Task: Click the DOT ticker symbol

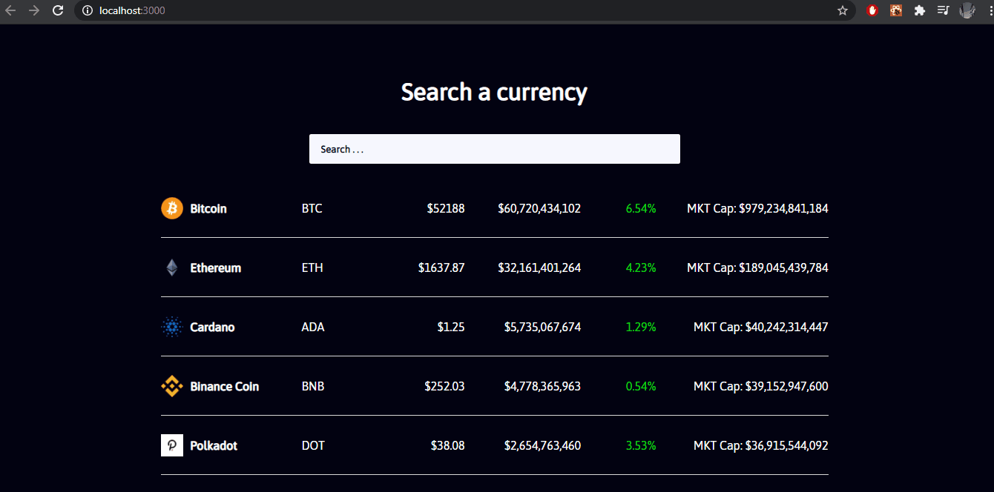Action: [x=313, y=446]
